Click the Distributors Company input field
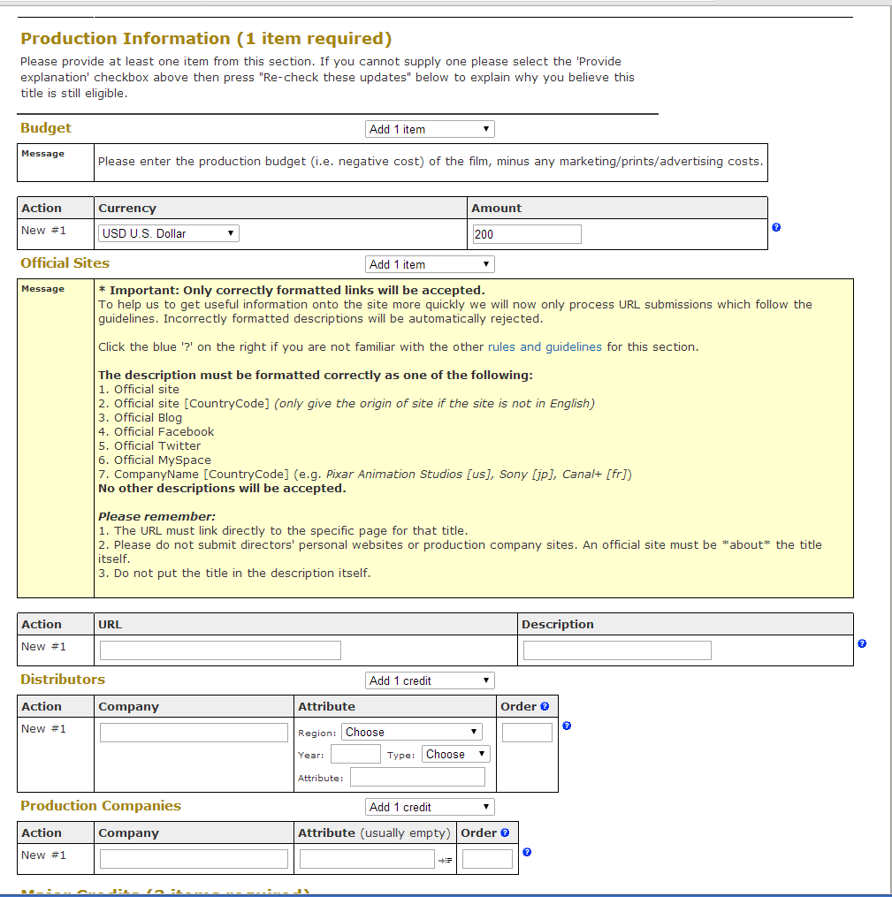Viewport: 892px width, 897px height. (x=194, y=733)
